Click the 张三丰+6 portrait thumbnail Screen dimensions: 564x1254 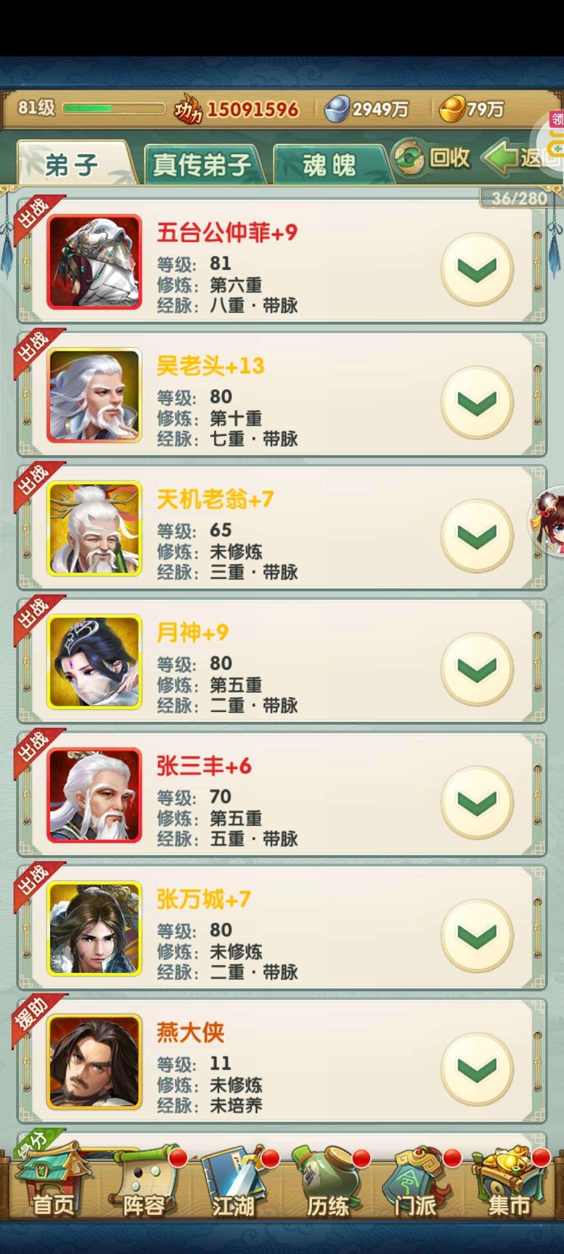click(94, 795)
